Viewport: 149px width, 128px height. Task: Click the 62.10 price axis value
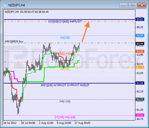pyautogui.click(x=140, y=92)
